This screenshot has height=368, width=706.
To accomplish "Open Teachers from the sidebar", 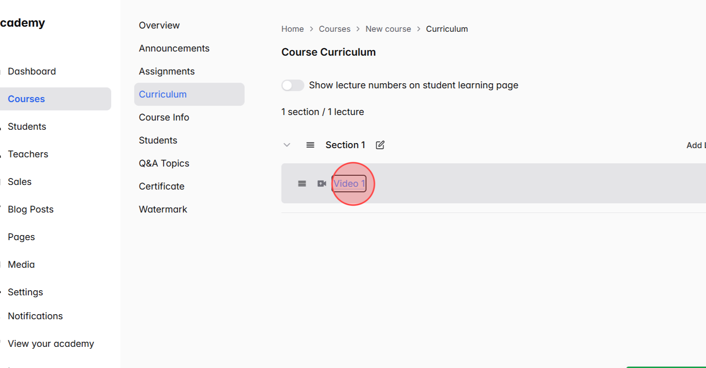I will 28,154.
